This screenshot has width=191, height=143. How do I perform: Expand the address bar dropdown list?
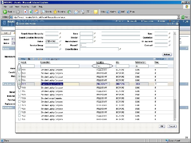(x=179, y=17)
